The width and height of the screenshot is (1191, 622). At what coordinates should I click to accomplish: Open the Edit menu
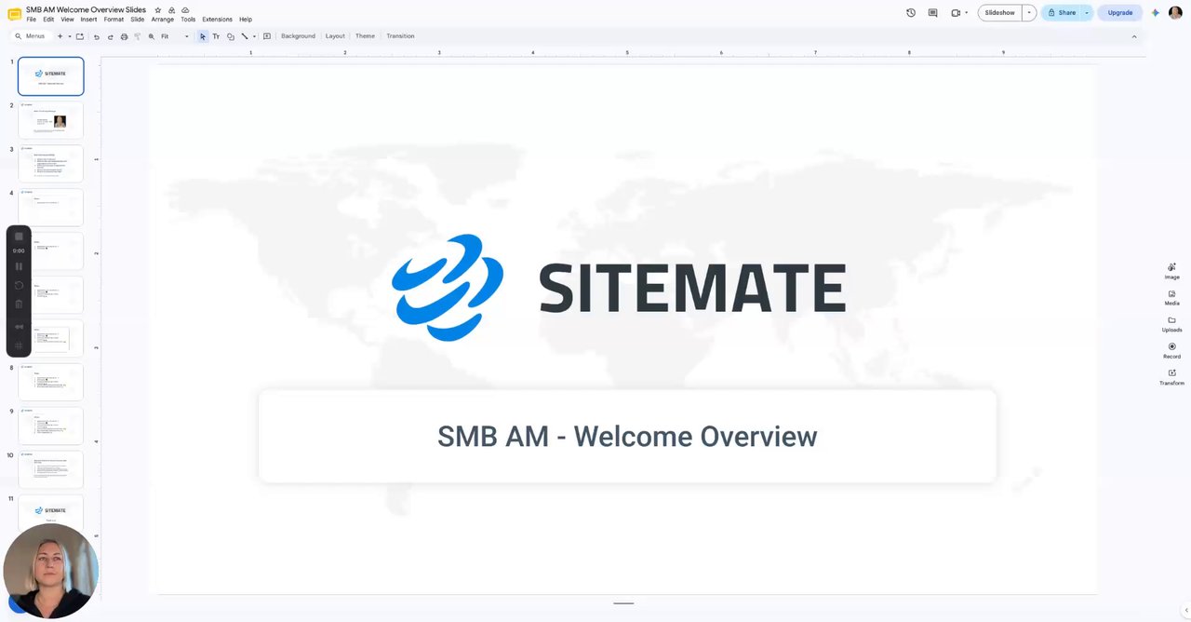(x=48, y=20)
